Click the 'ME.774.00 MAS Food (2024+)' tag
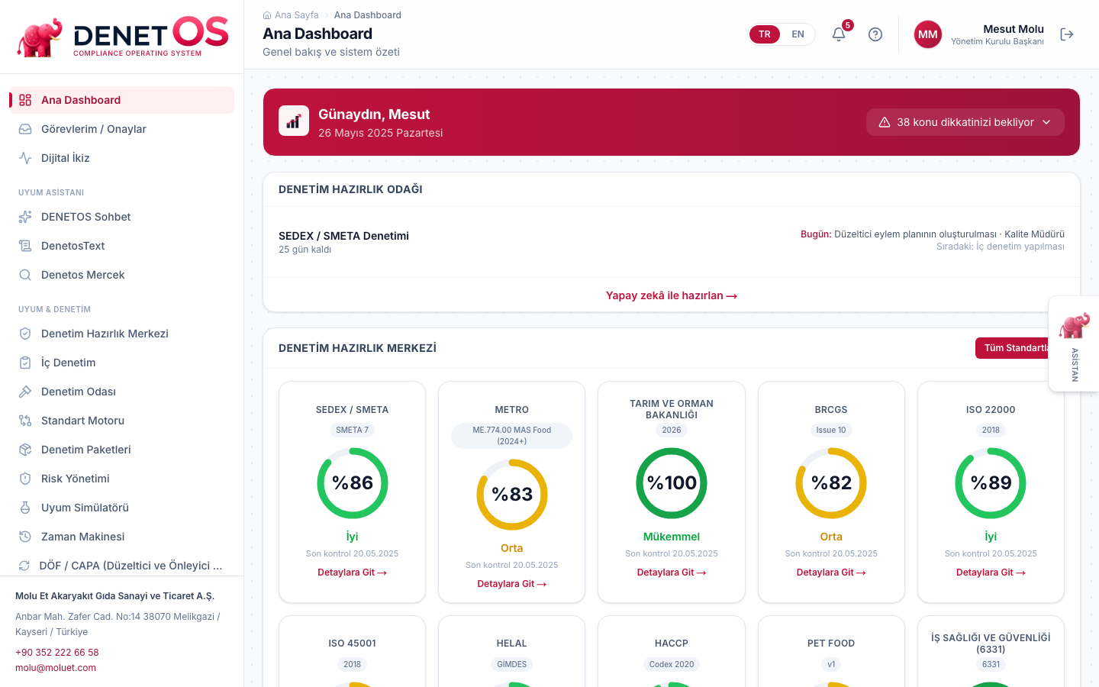 pos(512,436)
